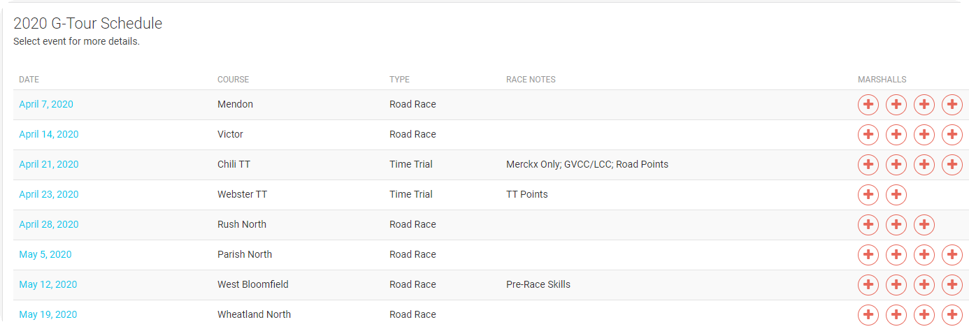The width and height of the screenshot is (969, 329).
Task: View the May 5, 2020 event
Action: [45, 254]
